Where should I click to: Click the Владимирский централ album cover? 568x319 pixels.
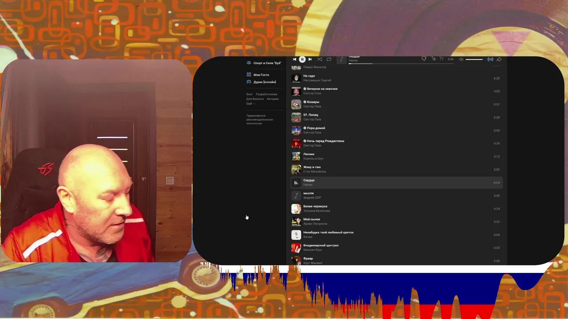click(296, 248)
